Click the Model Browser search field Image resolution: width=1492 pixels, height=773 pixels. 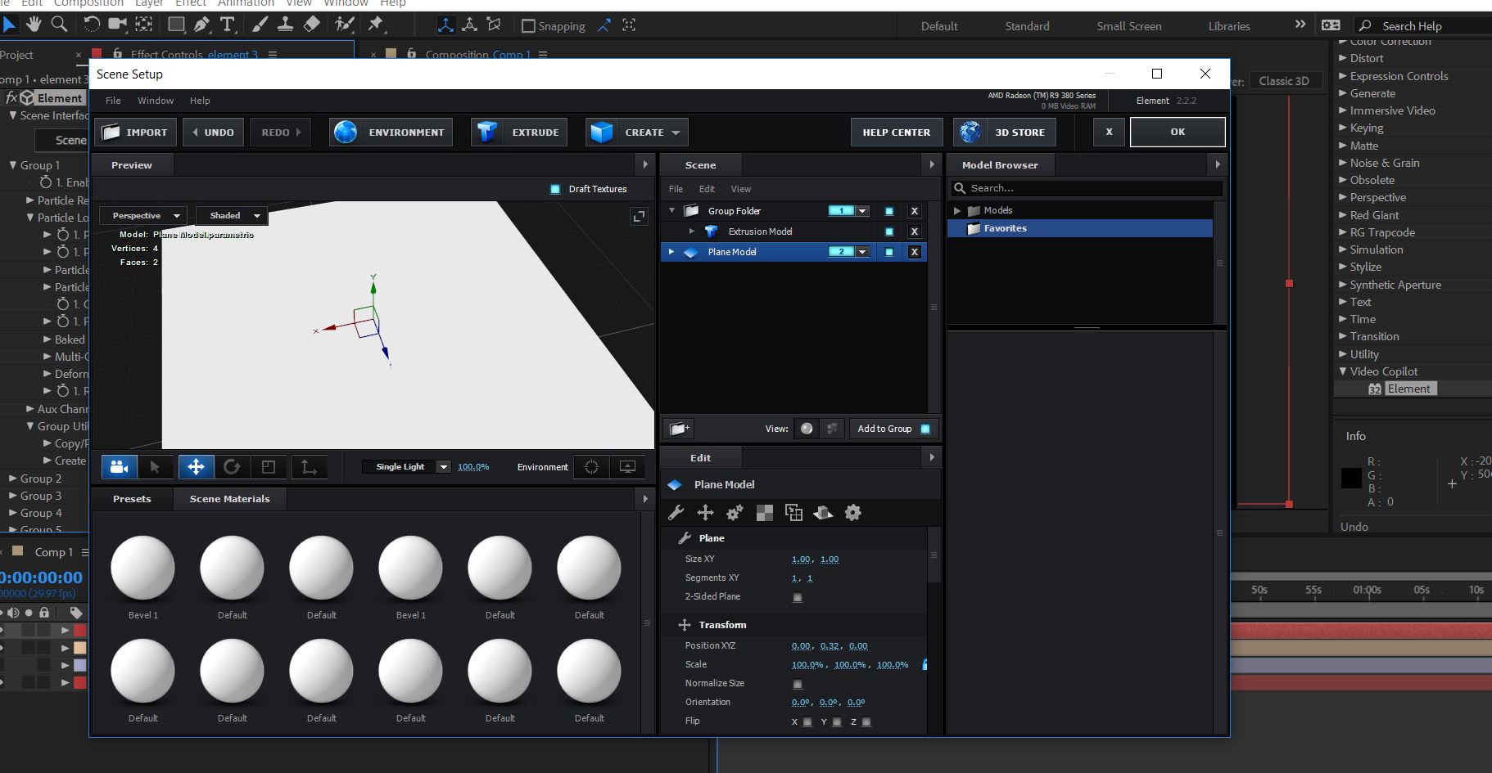click(1087, 188)
